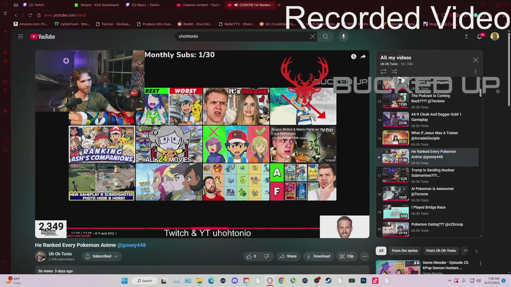
Task: Play I Played Bridge Race playlist video
Action: coord(428,212)
